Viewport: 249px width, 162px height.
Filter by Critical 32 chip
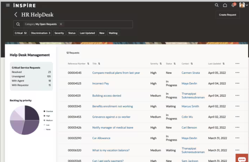pos(21,33)
